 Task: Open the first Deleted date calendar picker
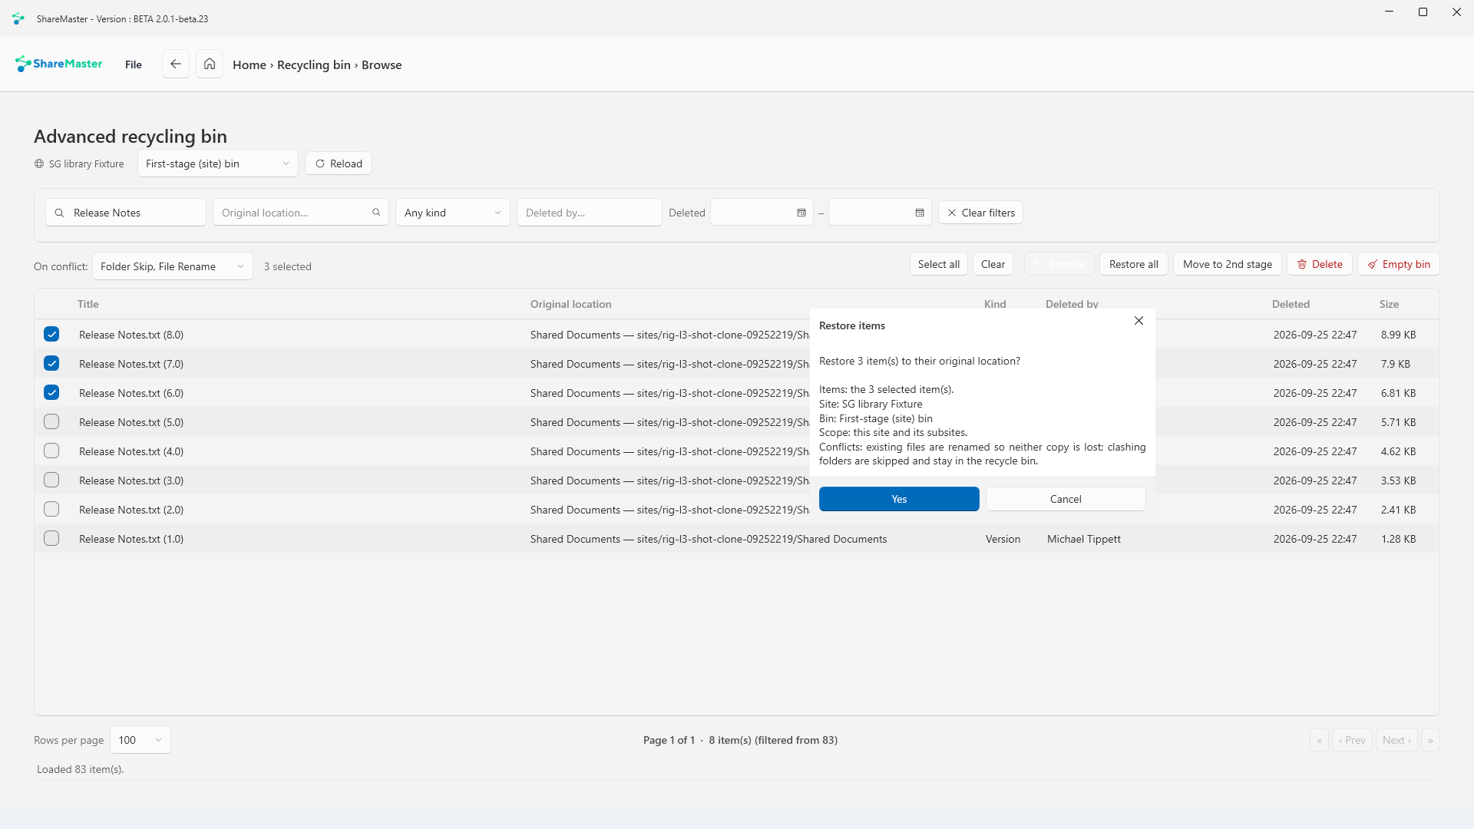(x=801, y=213)
